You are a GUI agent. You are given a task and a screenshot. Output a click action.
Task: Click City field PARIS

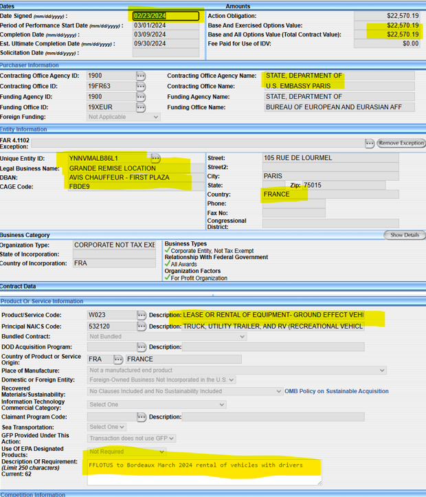coord(330,176)
